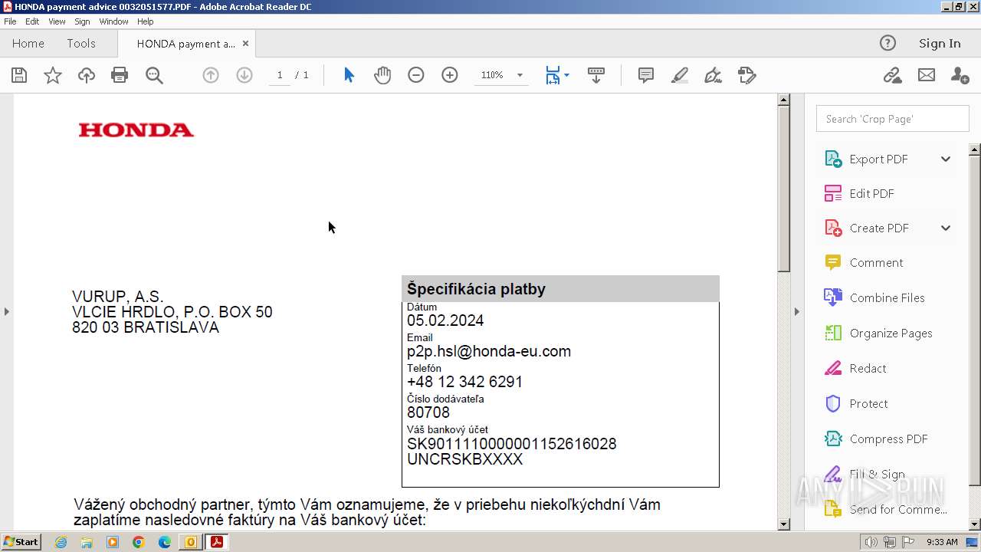The width and height of the screenshot is (981, 552).
Task: Click the Search 'Crop Page' field
Action: 892,119
